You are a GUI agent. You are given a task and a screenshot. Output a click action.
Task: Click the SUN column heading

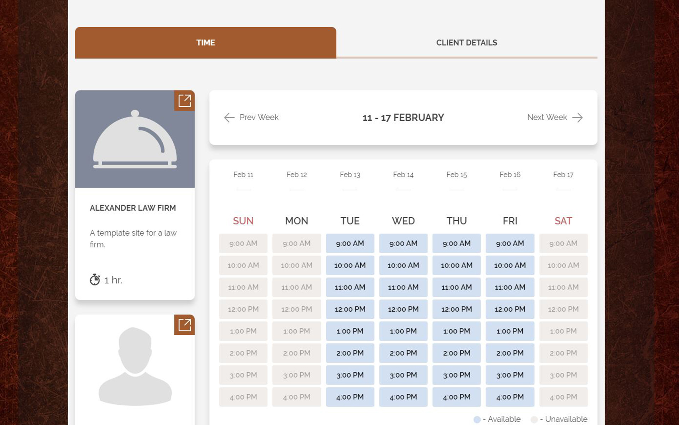243,221
